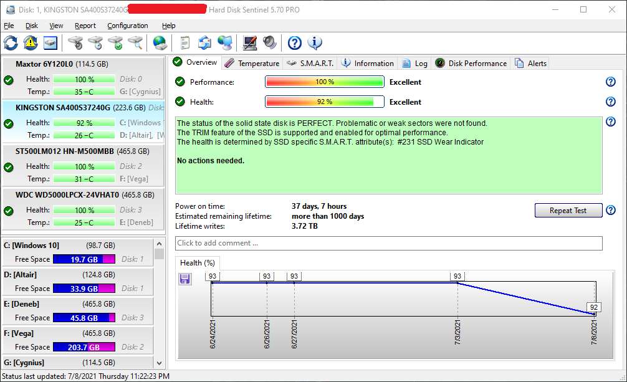Click the 92 % Health gradient bar

tap(325, 102)
